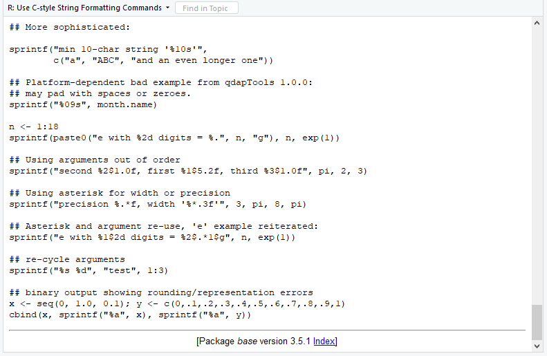Image resolution: width=547 pixels, height=356 pixels.
Task: Place cursor in sprintf("%09s", month.name) line
Action: click(x=84, y=104)
